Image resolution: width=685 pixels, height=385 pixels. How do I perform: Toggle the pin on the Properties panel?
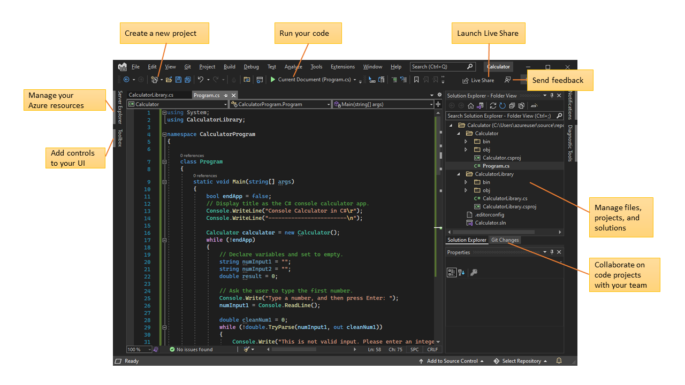pyautogui.click(x=552, y=252)
